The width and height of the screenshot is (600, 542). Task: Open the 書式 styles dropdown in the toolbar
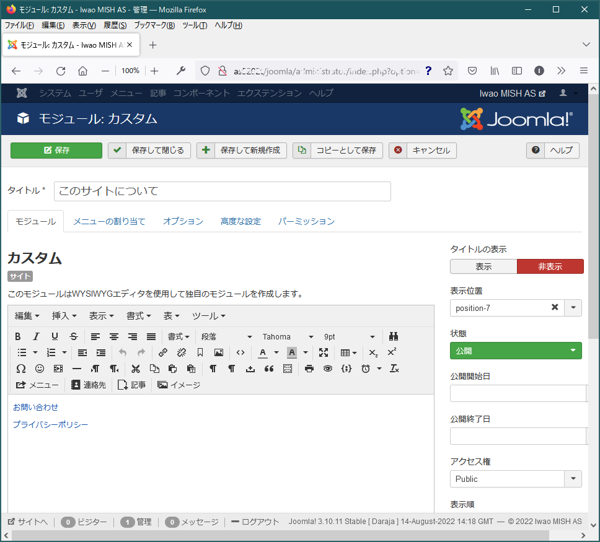pos(179,336)
